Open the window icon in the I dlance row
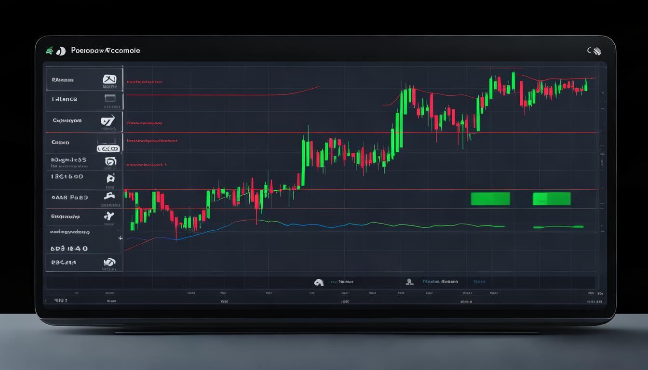 point(110,98)
